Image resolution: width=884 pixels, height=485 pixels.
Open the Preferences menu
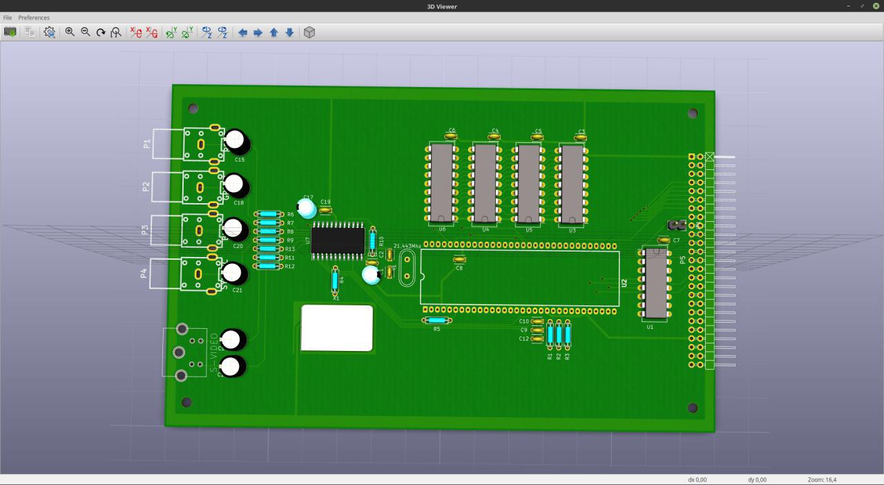[34, 17]
